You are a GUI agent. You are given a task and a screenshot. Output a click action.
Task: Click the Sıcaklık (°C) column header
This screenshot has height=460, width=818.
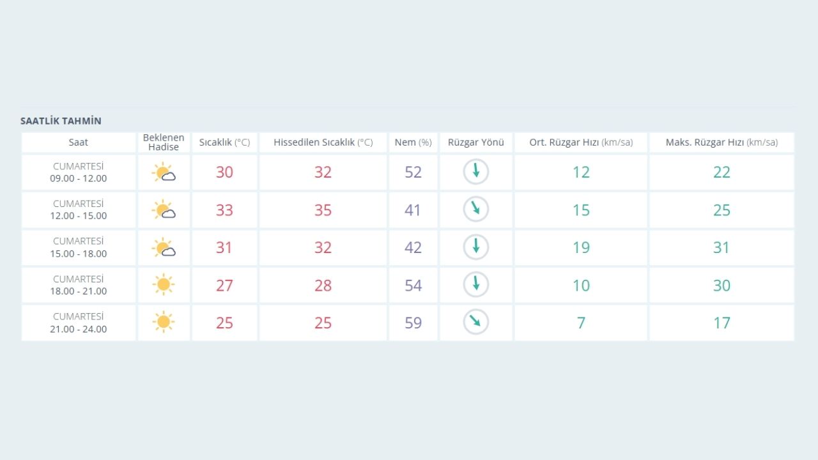(224, 142)
